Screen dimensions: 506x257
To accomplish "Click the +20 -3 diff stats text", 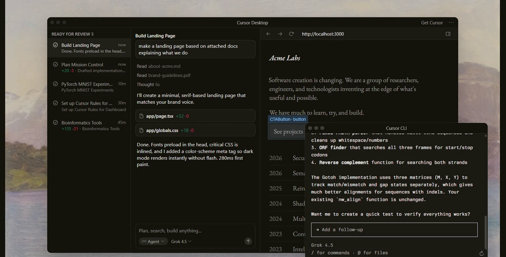I will click(68, 70).
